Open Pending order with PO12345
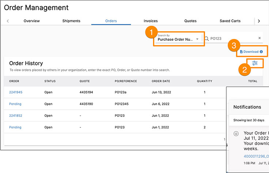 (x=15, y=104)
